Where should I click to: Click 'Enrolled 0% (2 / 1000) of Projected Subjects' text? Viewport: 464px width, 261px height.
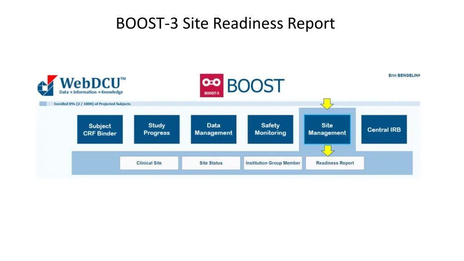[x=92, y=104]
